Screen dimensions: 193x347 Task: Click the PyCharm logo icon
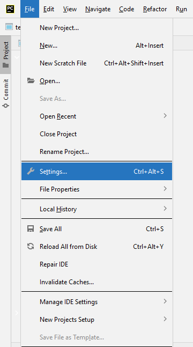(10, 9)
